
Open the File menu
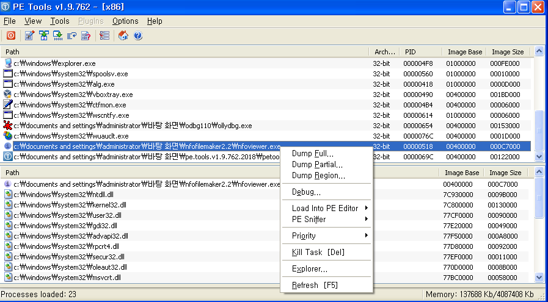(x=9, y=21)
